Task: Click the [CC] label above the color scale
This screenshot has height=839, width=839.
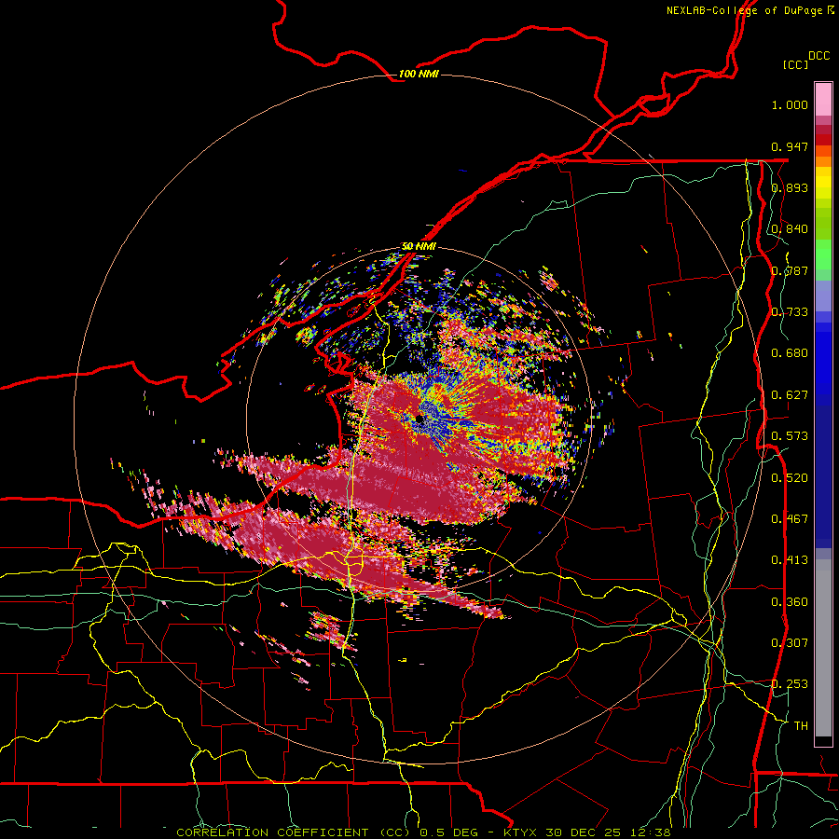Action: point(796,64)
